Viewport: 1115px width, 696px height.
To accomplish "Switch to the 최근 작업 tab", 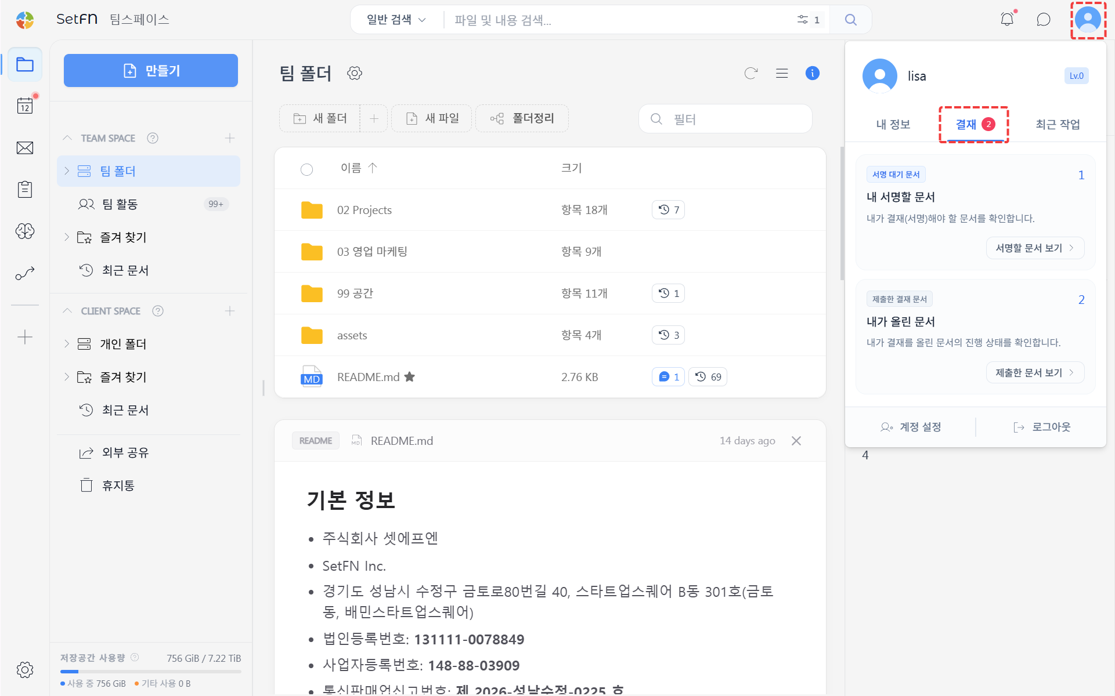I will coord(1058,124).
